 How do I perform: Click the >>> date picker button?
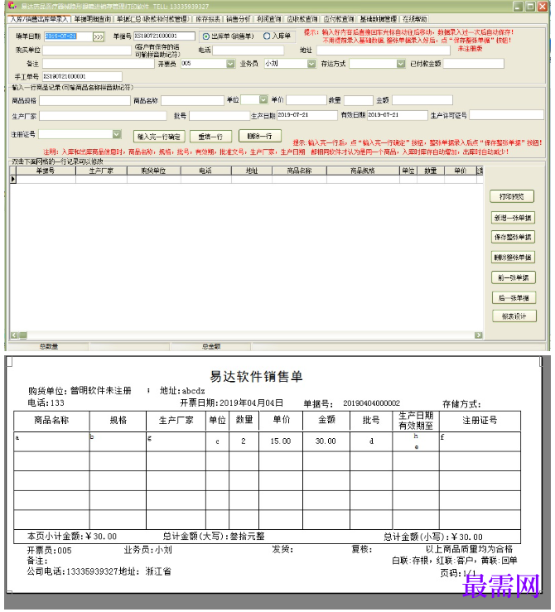point(99,36)
